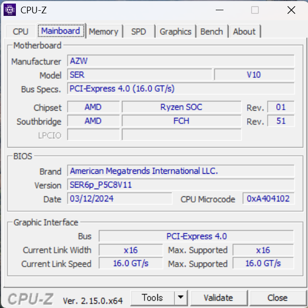This screenshot has height=308, width=308.
Task: Click the BIOS Date 03/12/2024 field
Action: 119,199
